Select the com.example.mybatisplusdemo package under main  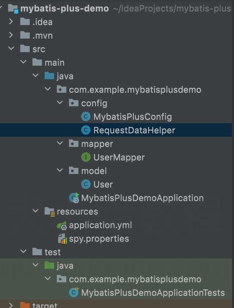point(135,90)
